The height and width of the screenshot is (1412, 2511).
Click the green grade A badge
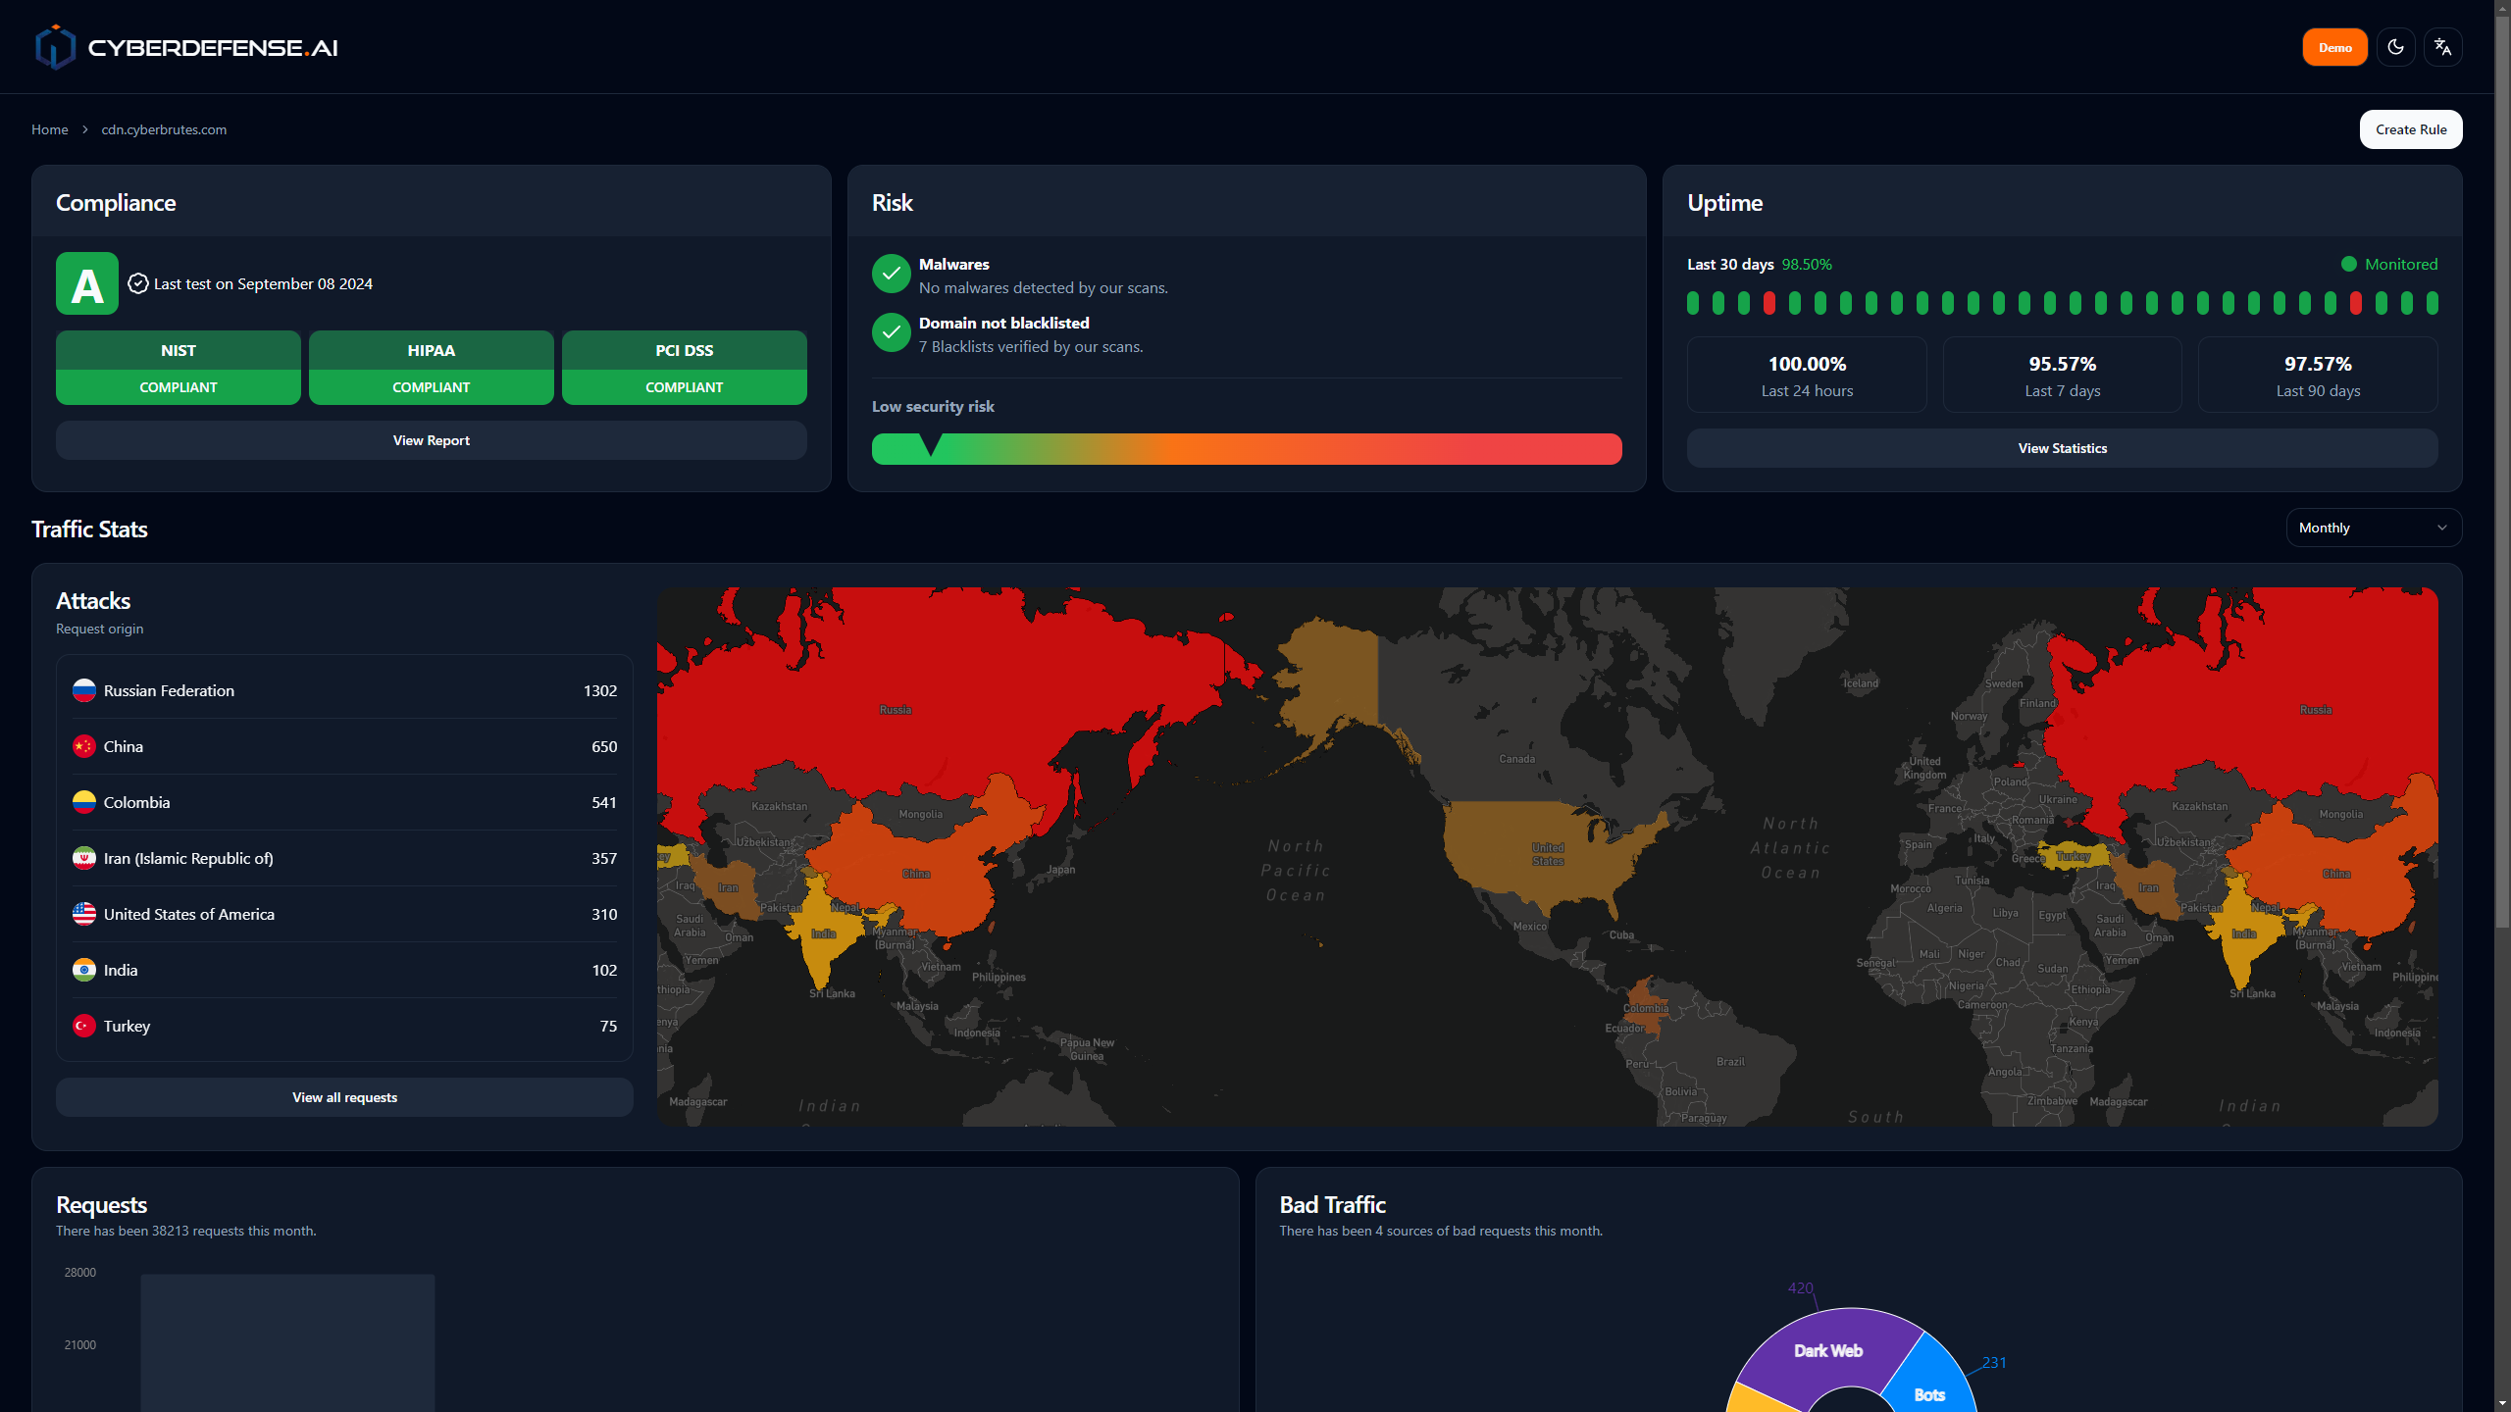pyautogui.click(x=87, y=283)
